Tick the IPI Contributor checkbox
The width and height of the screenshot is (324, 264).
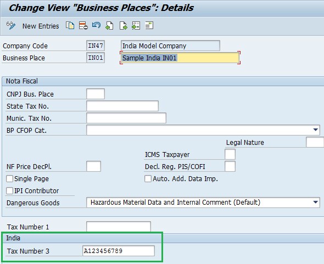(9, 190)
